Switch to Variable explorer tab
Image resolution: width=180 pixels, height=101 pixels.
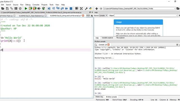[x=107, y=38]
